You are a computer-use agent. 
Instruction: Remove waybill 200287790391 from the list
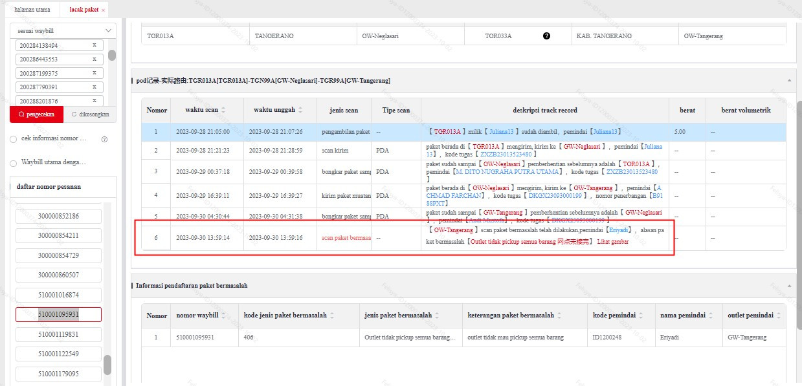tap(94, 87)
